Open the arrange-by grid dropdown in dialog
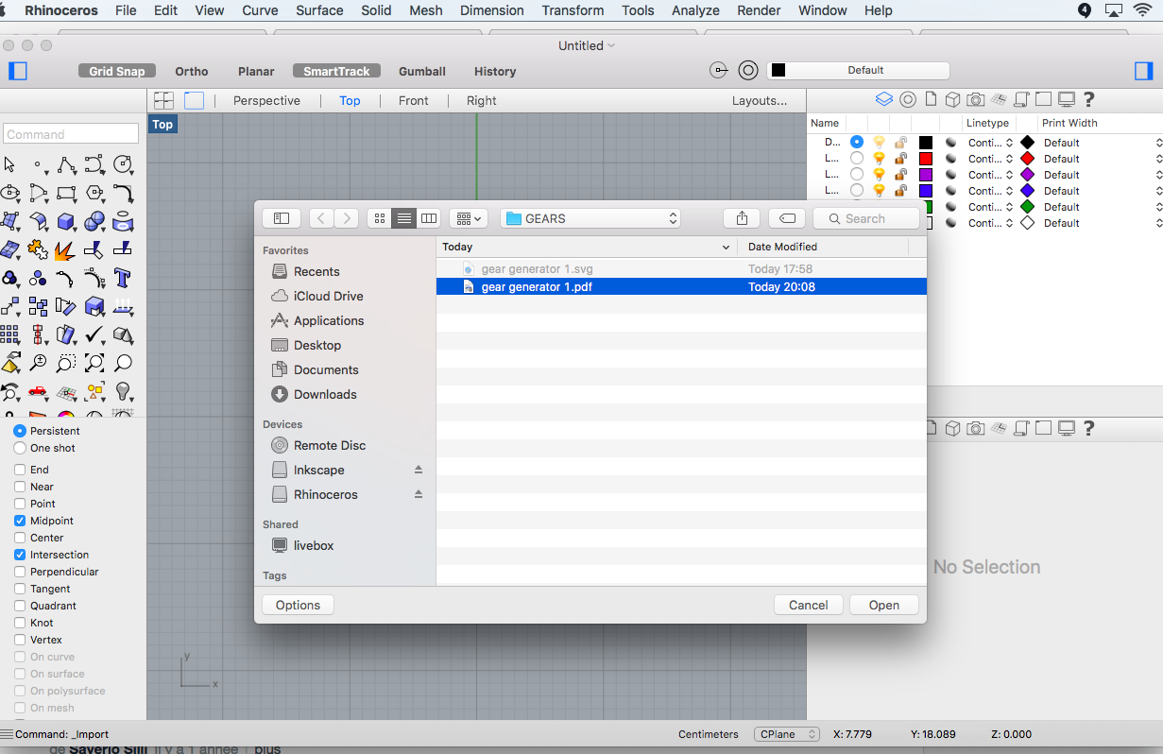Viewport: 1163px width, 754px height. coord(468,218)
